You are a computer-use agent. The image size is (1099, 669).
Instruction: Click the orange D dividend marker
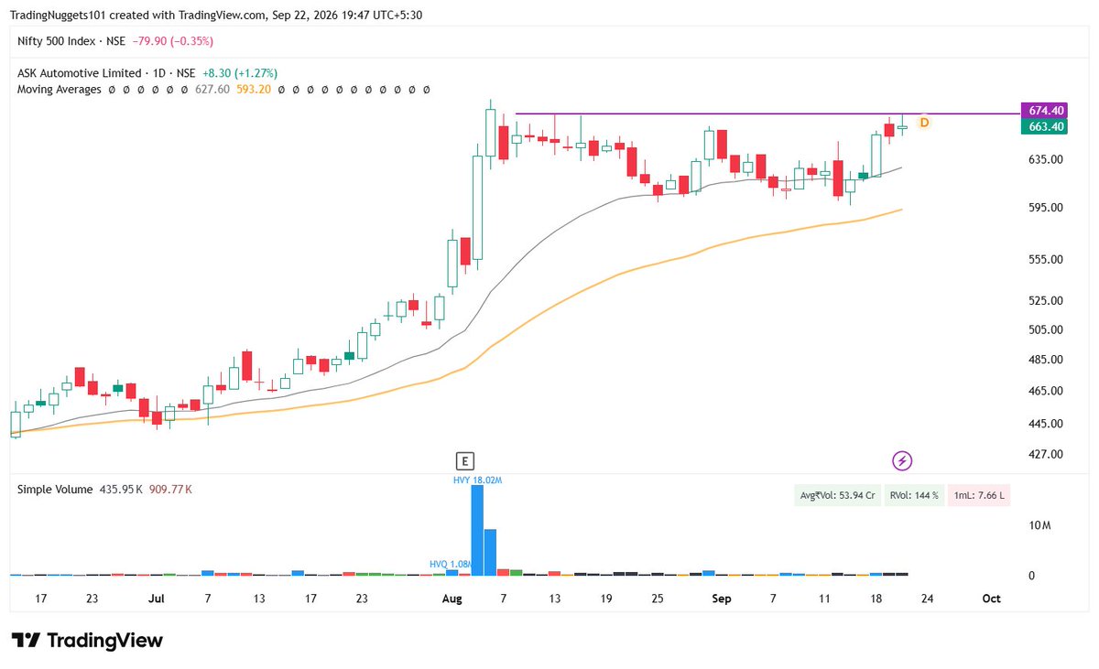pos(924,123)
